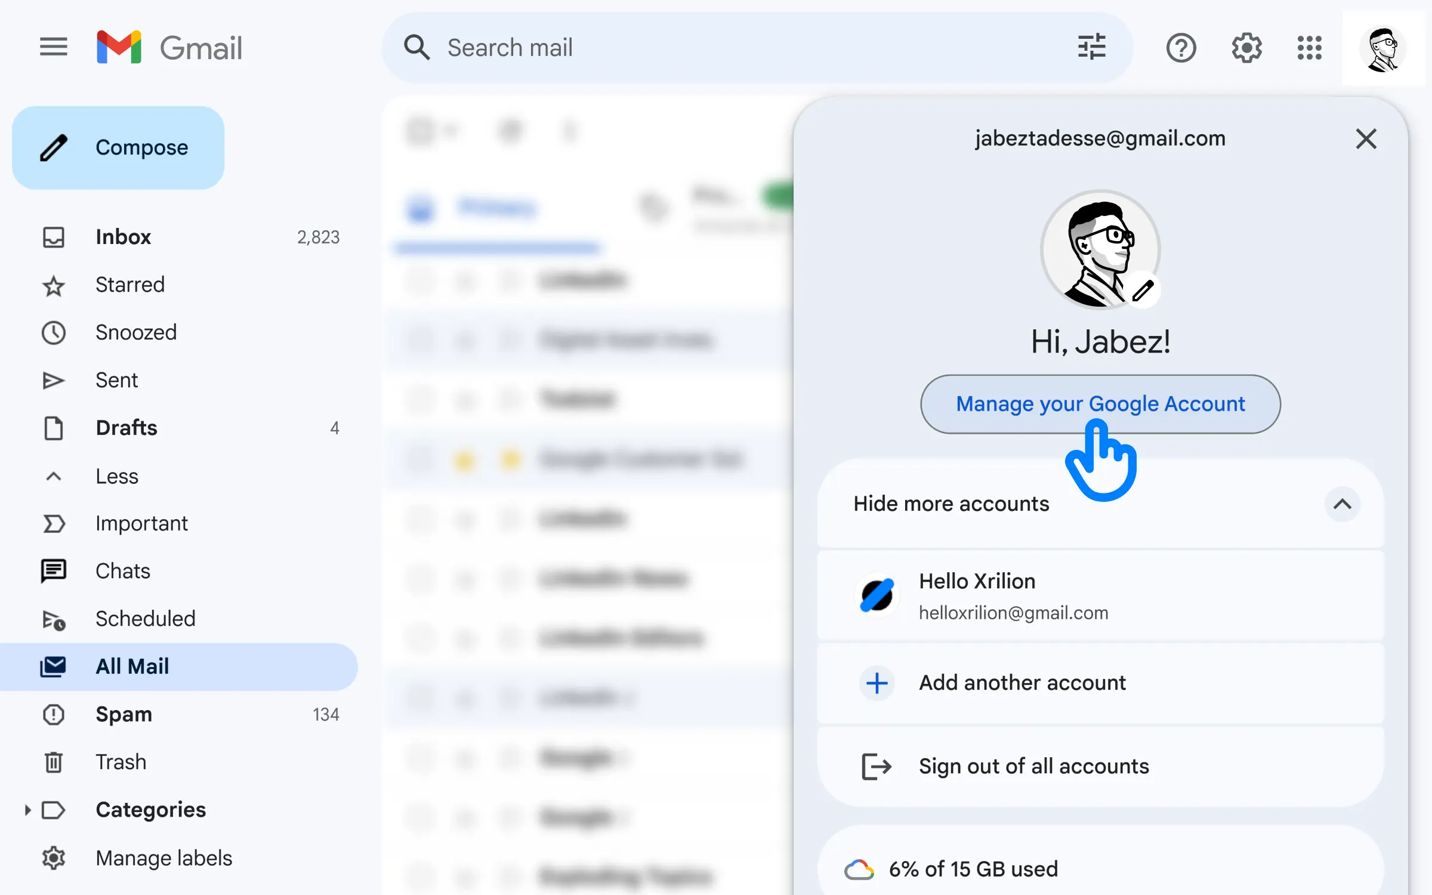Click the Snoozed clock icon
The image size is (1432, 895).
(x=53, y=332)
